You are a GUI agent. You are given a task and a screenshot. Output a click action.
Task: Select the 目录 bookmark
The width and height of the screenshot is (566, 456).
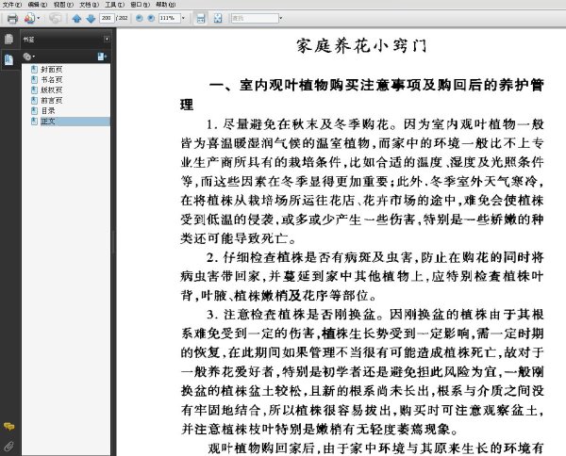point(48,110)
